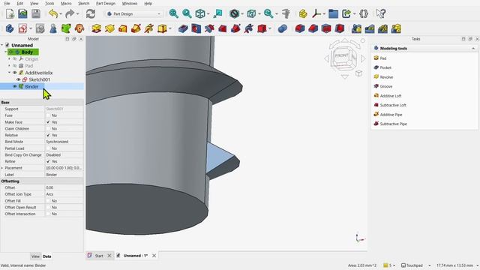480x270 pixels.
Task: Click the Measure tool icon
Action: pyautogui.click(x=286, y=13)
